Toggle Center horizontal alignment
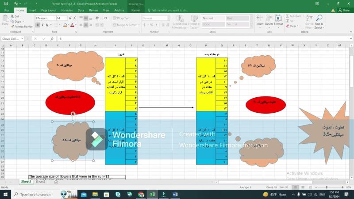This screenshot has width=354, height=199. (86, 25)
